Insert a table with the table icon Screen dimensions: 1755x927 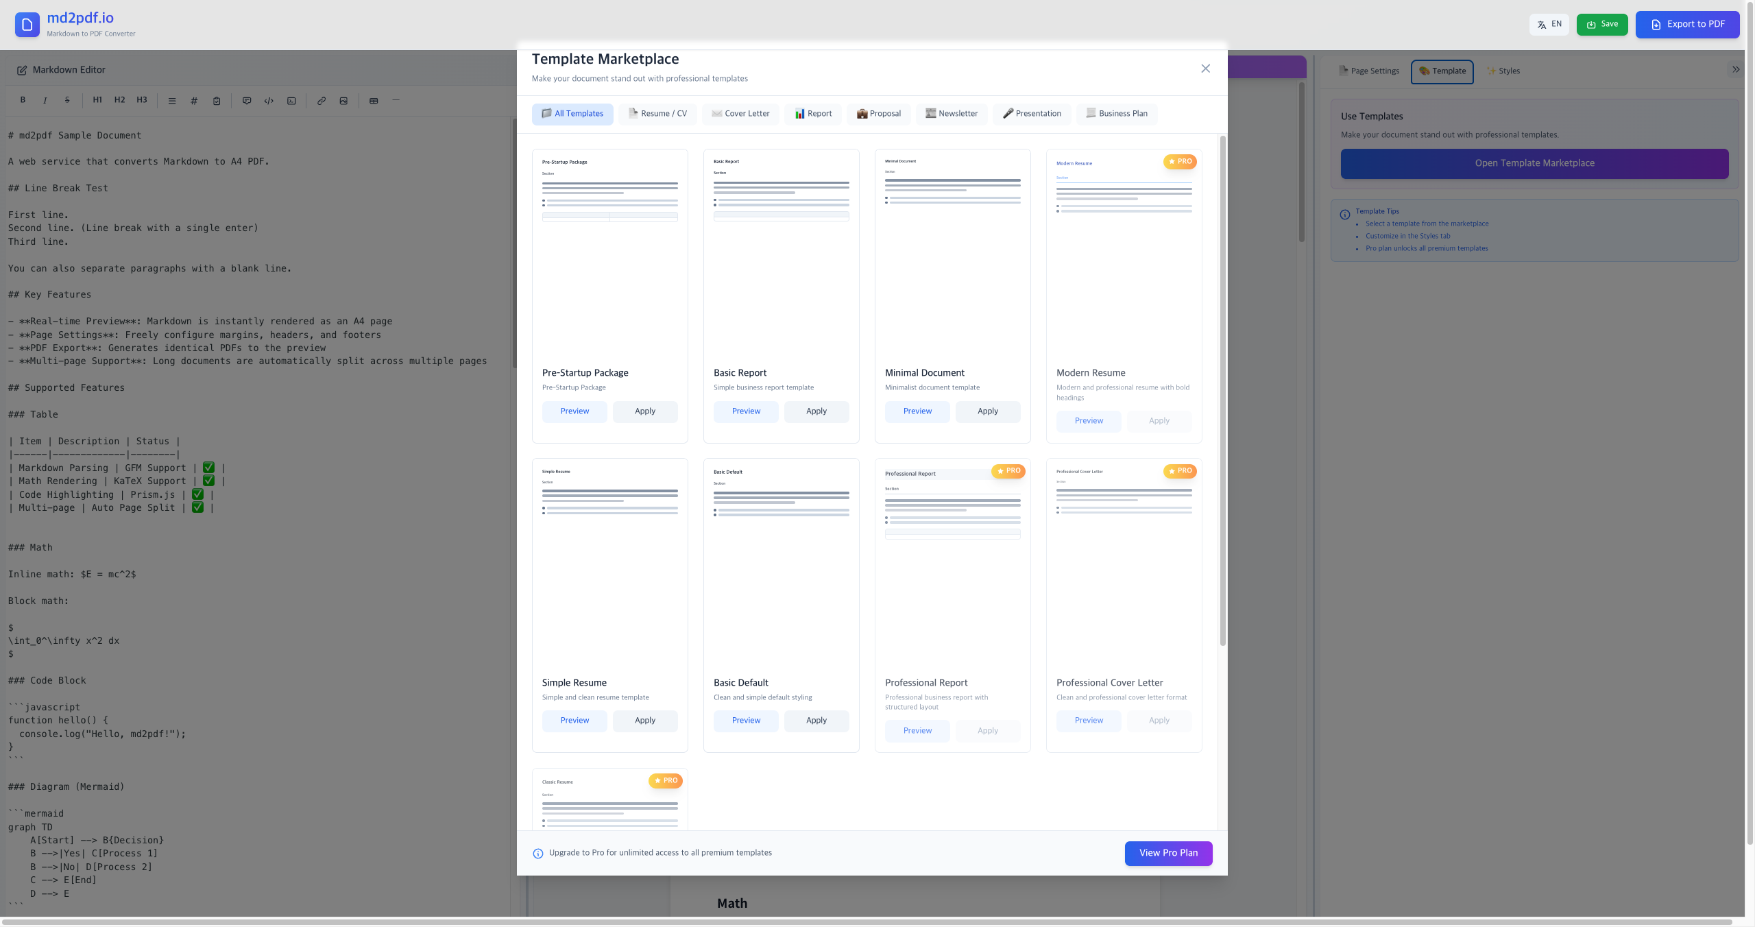point(374,101)
